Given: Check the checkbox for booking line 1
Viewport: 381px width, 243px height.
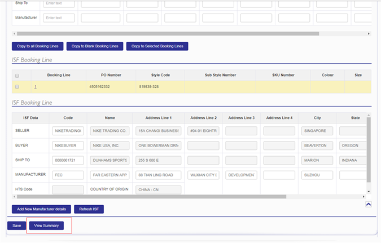Looking at the screenshot, I should click(x=17, y=87).
